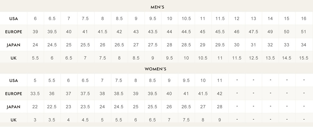
Task: Click men's USA size 10.5 cell
Action: point(186,19)
